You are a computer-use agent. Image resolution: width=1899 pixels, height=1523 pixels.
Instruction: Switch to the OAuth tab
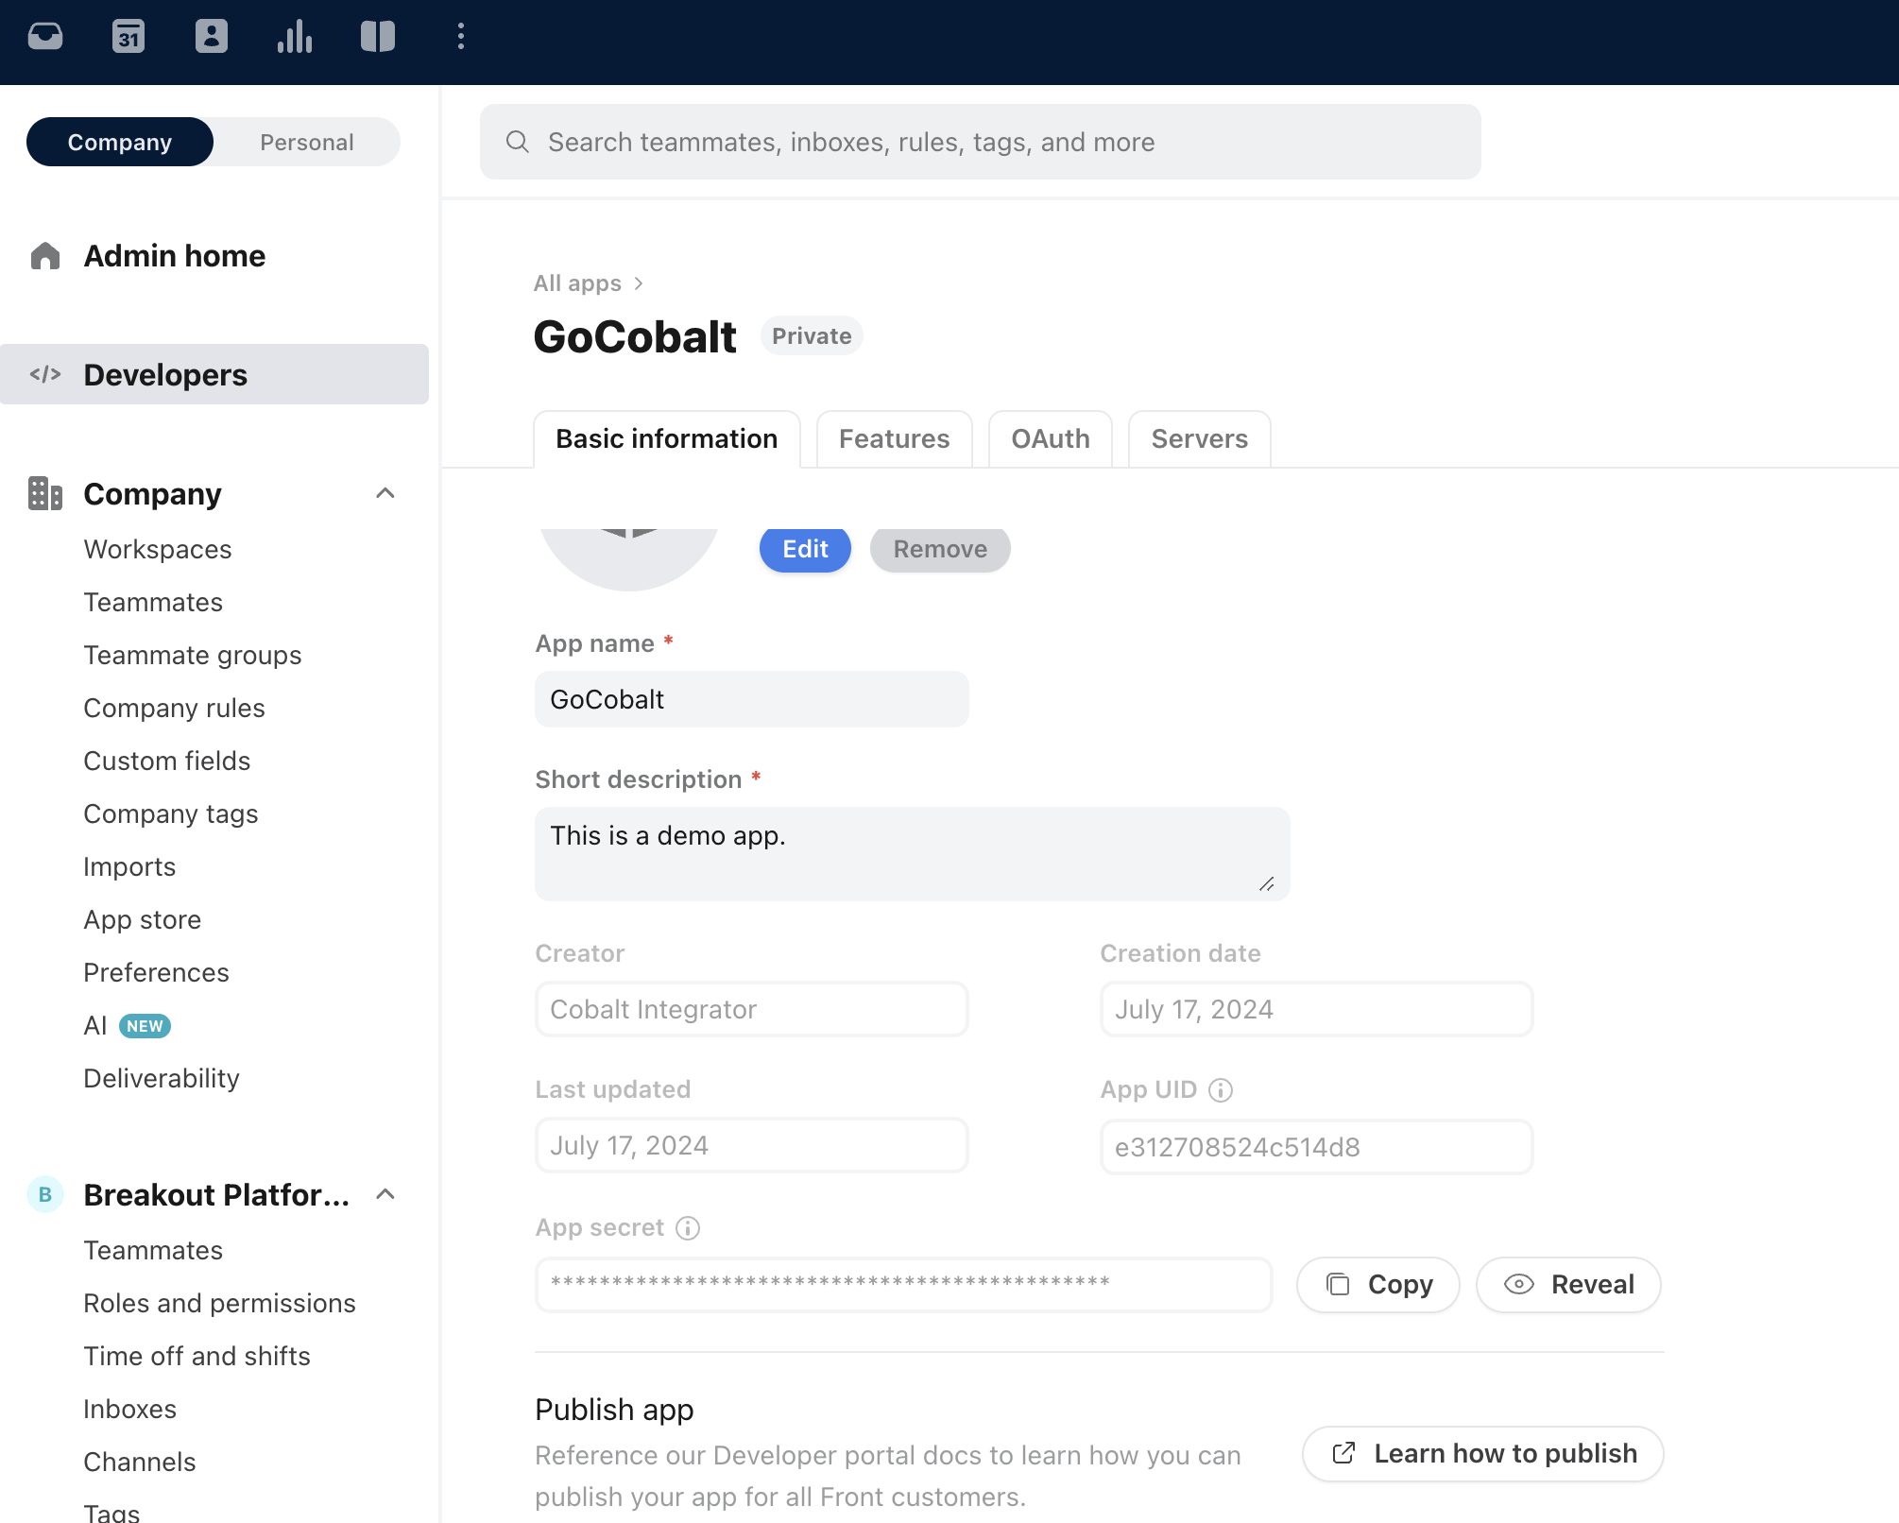(x=1050, y=439)
